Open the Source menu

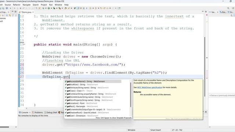pos(8,5)
